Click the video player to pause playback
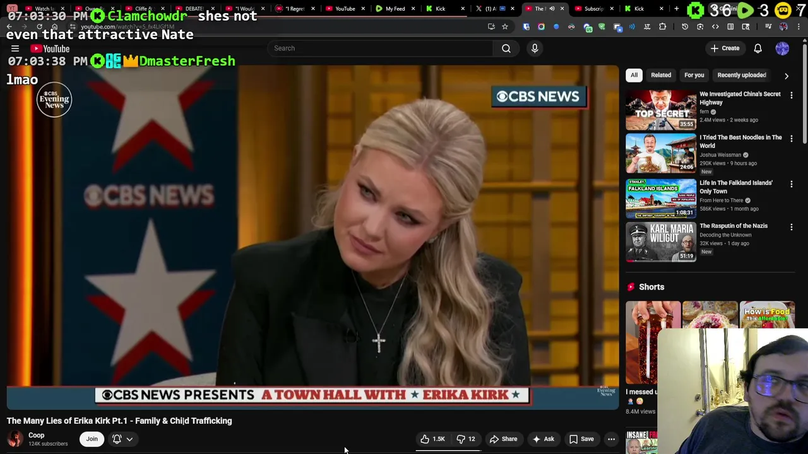 [x=312, y=236]
